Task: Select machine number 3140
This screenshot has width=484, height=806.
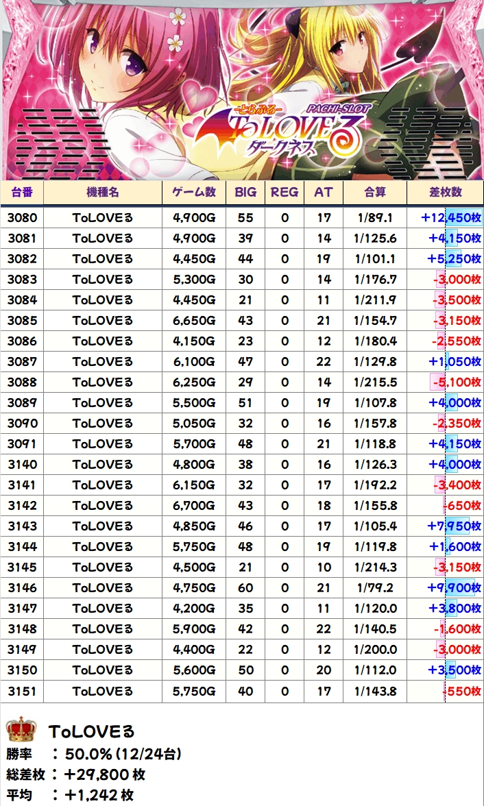Action: pos(22,465)
